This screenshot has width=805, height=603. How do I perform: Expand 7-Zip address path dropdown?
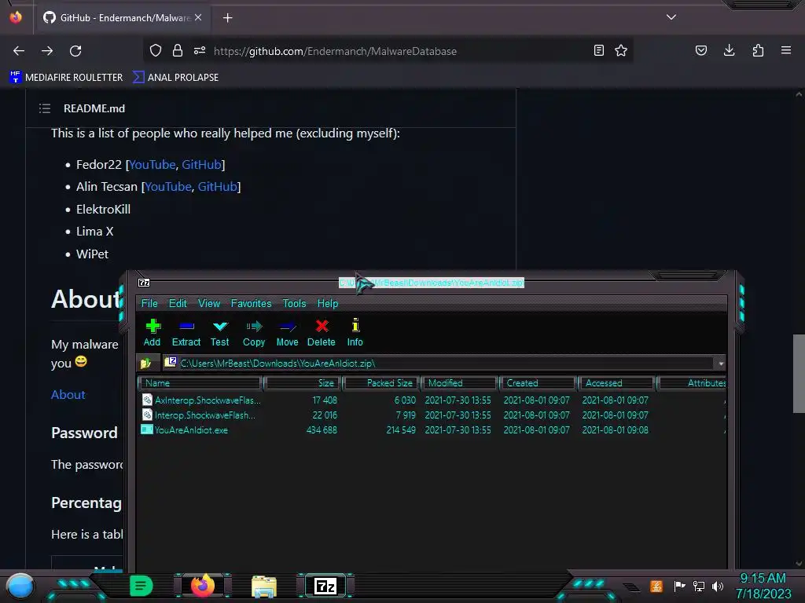[721, 364]
